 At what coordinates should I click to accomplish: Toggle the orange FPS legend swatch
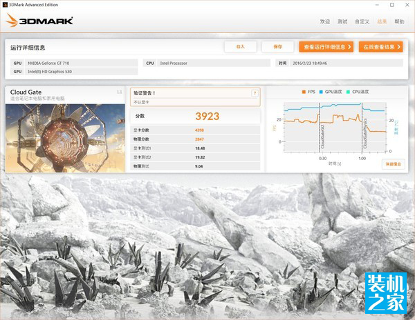tap(304, 92)
